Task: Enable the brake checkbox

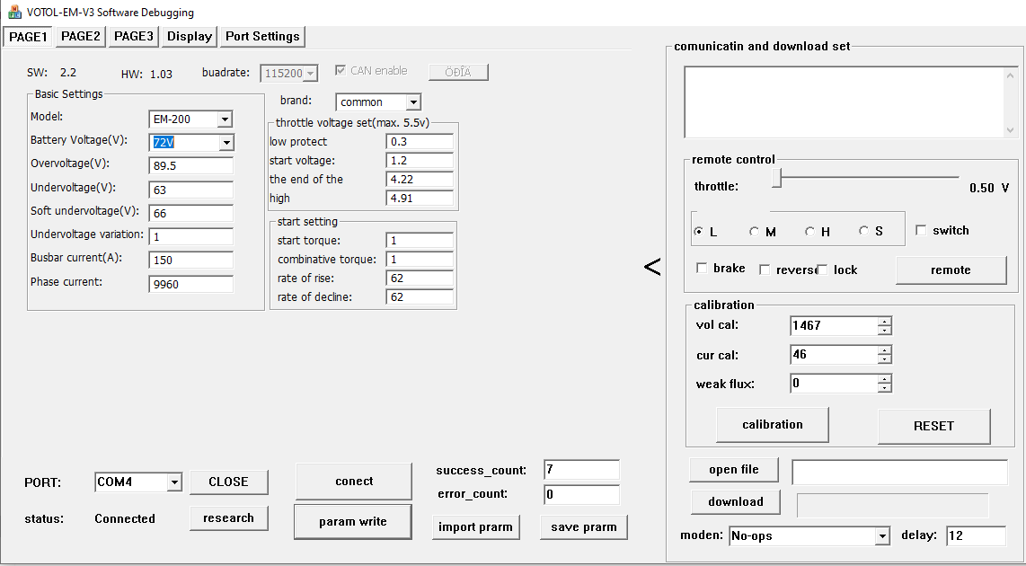Action: (703, 269)
